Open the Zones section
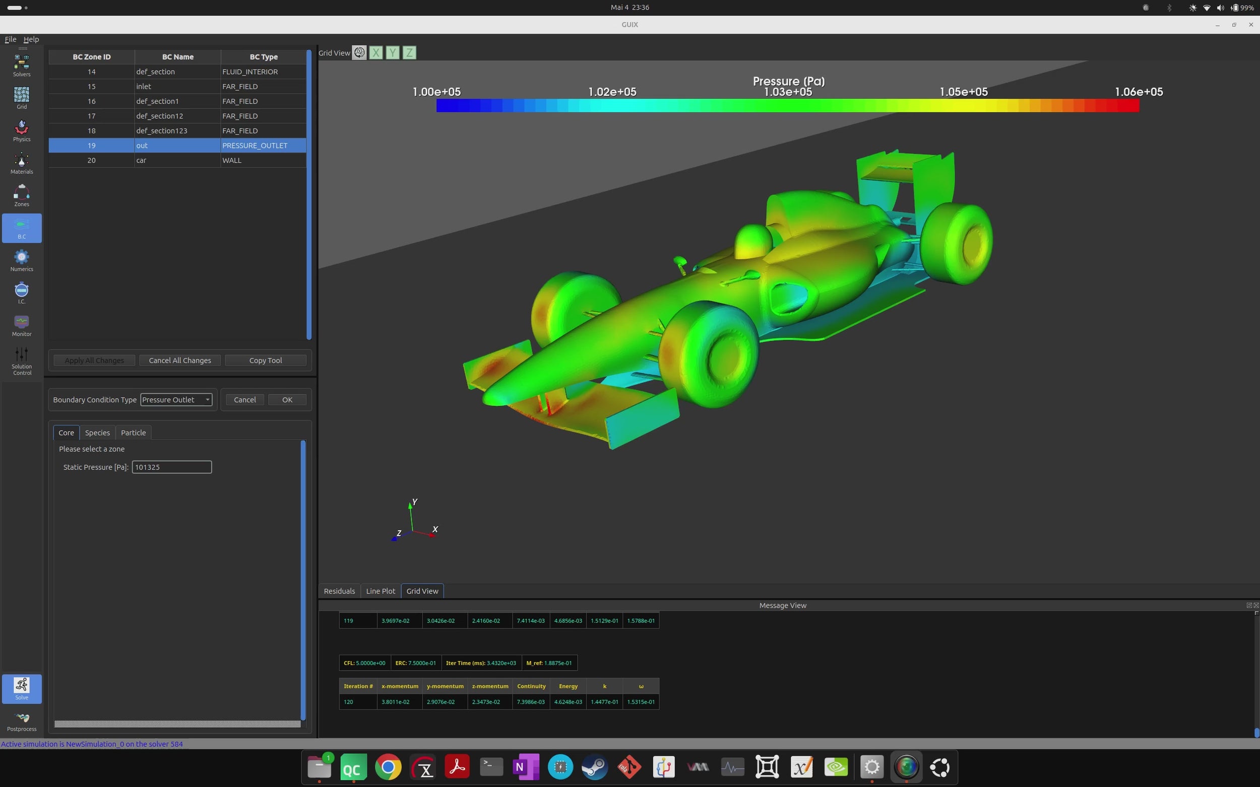1260x787 pixels. tap(21, 195)
